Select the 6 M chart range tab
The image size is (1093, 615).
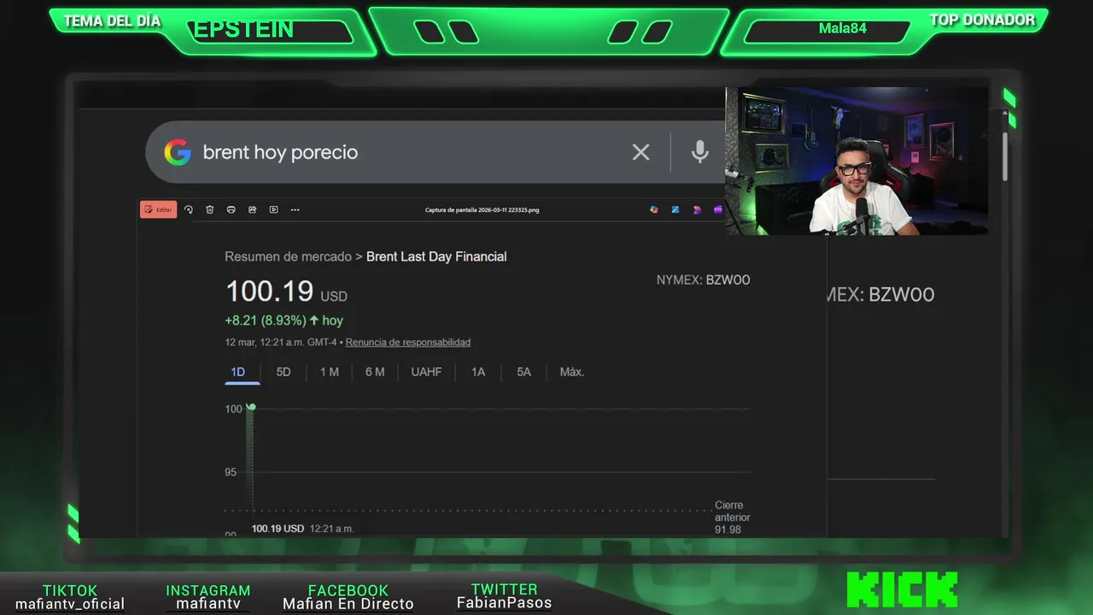[375, 372]
